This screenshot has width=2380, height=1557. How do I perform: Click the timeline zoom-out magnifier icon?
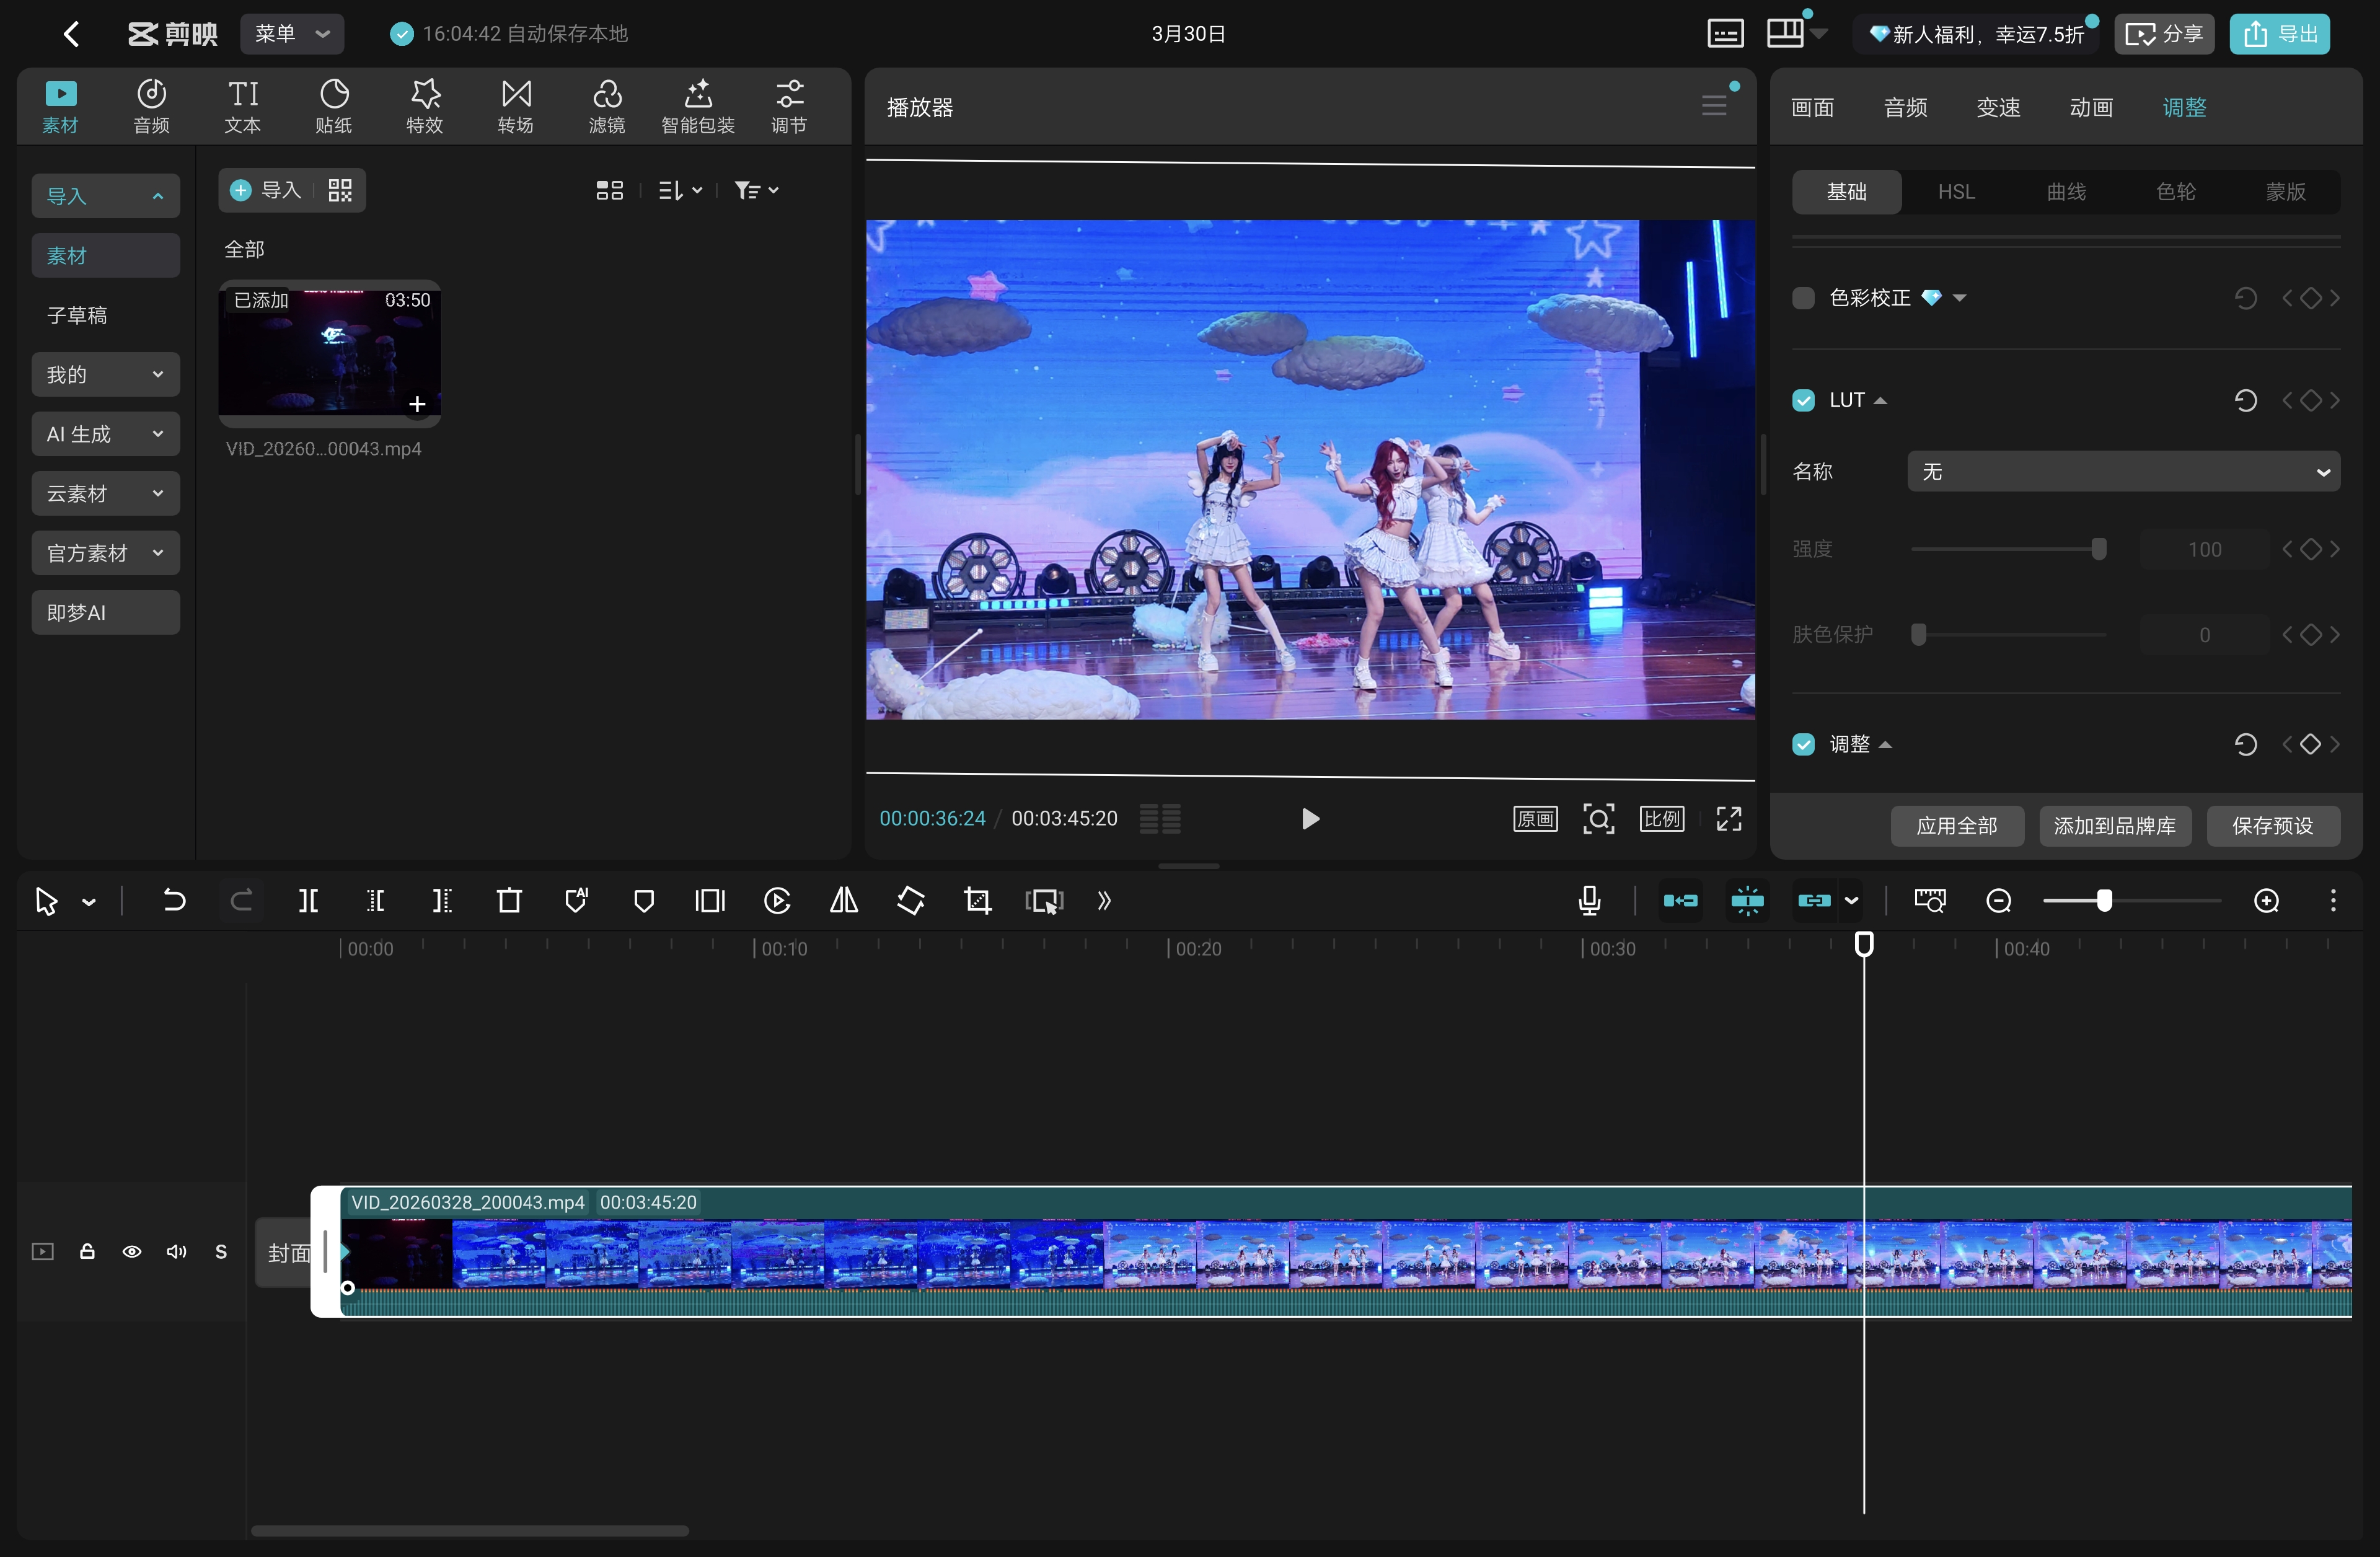point(1998,901)
